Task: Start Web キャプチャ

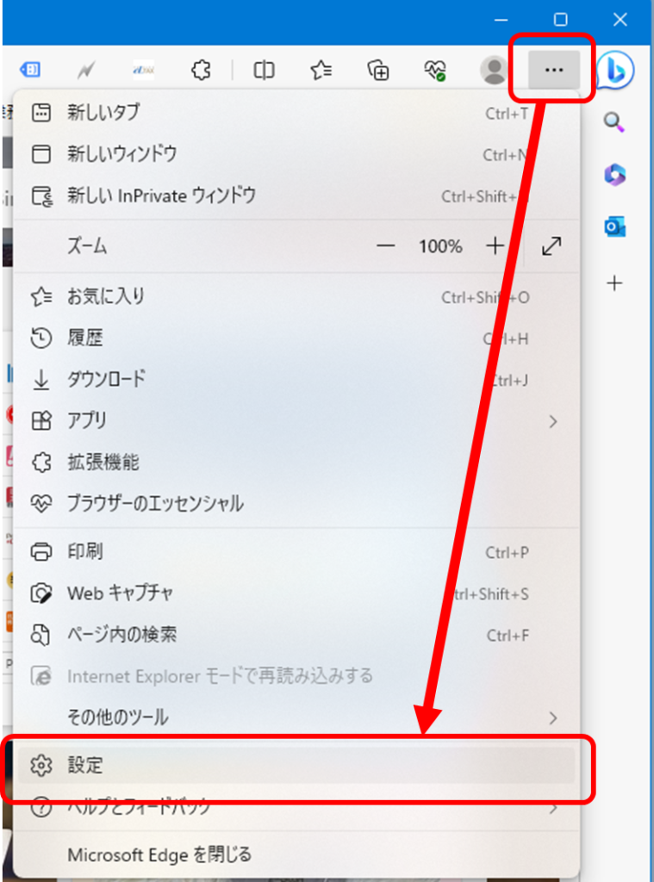Action: (296, 593)
